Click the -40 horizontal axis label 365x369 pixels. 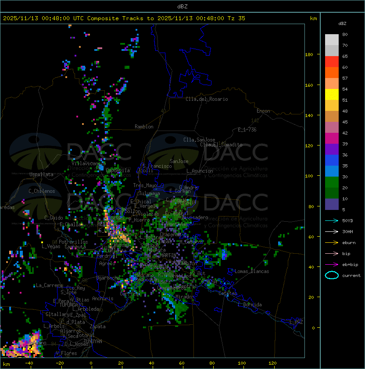pos(29,363)
